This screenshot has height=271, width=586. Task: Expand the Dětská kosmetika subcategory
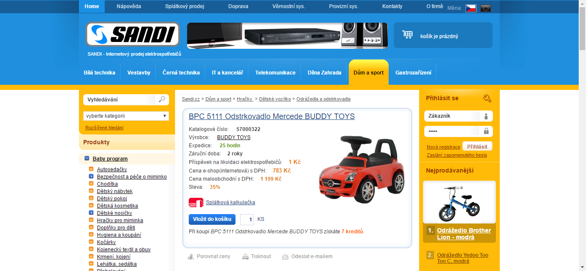click(x=91, y=206)
